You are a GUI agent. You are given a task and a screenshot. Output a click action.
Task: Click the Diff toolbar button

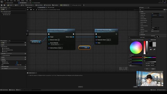tap(16, 5)
